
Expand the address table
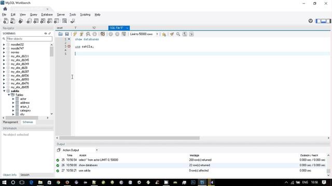(13, 103)
